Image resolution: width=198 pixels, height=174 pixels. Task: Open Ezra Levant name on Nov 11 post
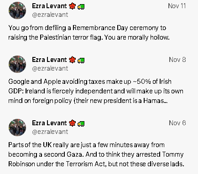[x=49, y=6]
